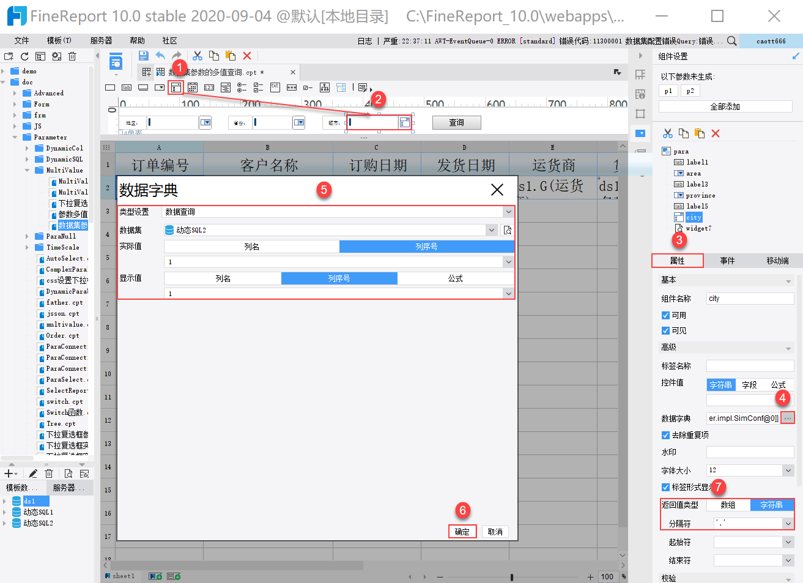Screen dimensions: 803x583
Task: Click the red Delete X in the main toolbar
Action: [x=247, y=56]
